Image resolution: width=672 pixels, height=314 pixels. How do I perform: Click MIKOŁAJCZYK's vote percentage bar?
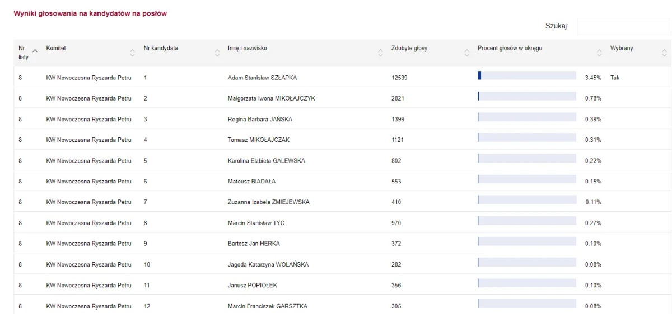[527, 96]
